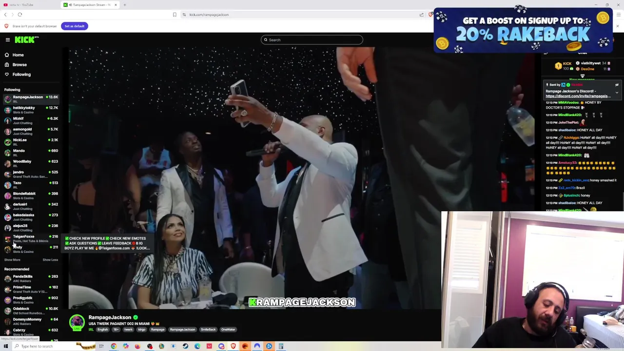Screen dimensions: 624x351
Task: Click the RampageJackson channel name
Action: click(x=110, y=317)
